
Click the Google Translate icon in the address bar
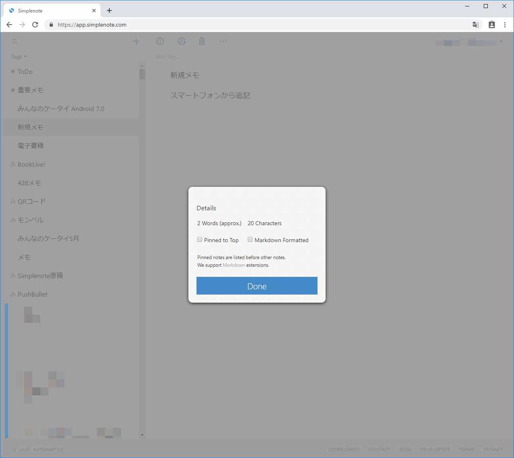(x=475, y=25)
